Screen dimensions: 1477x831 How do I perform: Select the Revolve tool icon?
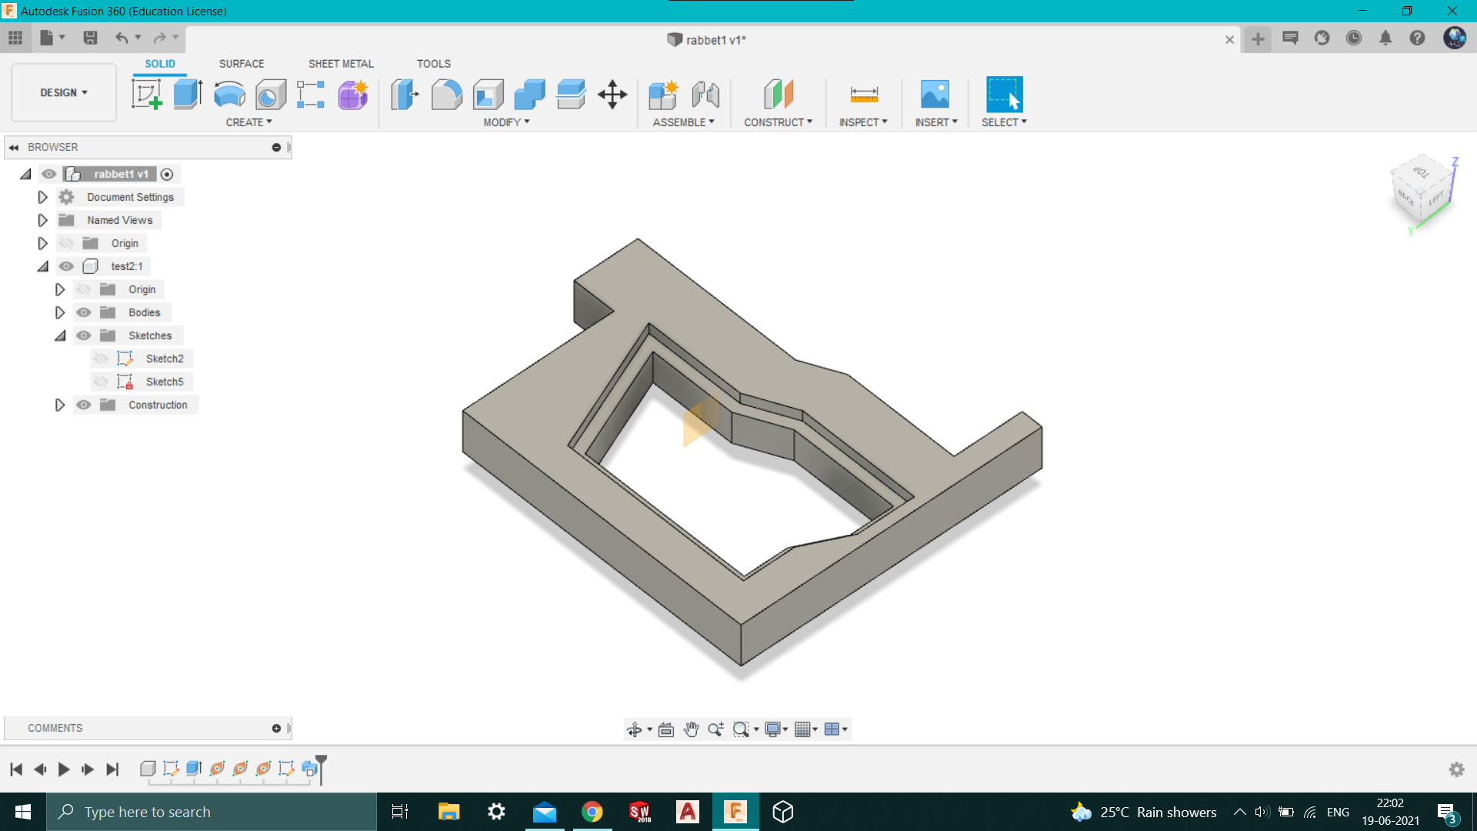(229, 95)
